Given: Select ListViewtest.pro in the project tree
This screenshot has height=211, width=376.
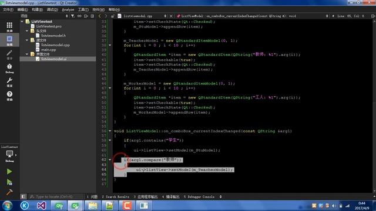Looking at the screenshot, I should (x=49, y=26).
